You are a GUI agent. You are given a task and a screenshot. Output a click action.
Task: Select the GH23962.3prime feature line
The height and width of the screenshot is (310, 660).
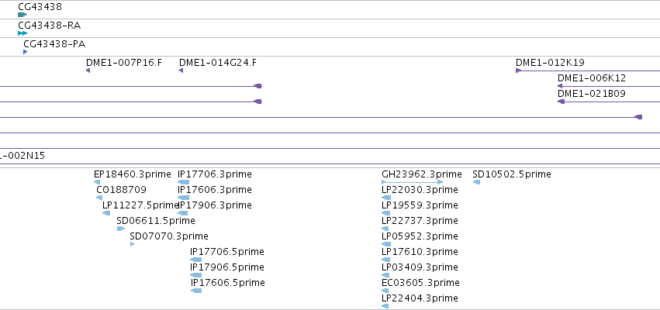[412, 182]
